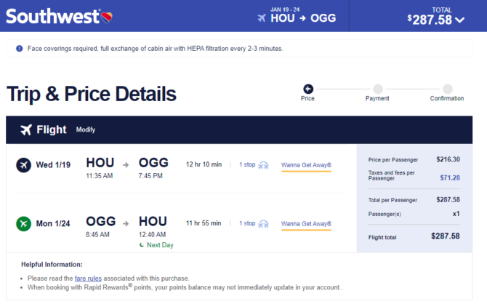Click the dark departing flight circle icon
487x304 pixels.
point(23,165)
